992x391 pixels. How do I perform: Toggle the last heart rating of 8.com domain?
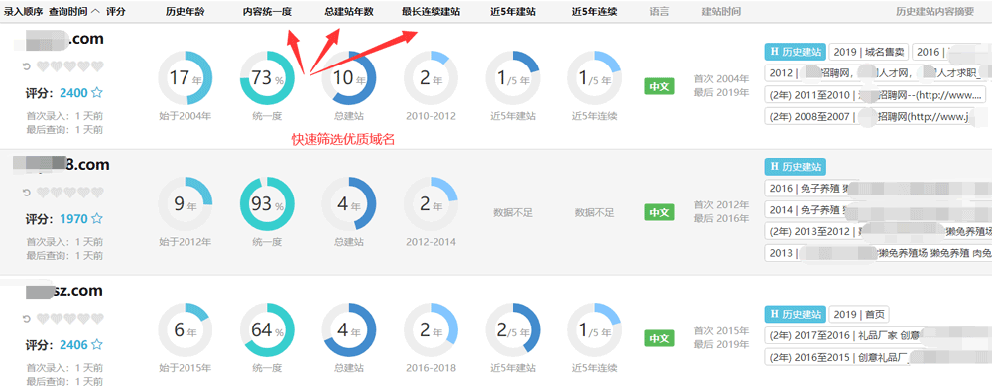[97, 192]
